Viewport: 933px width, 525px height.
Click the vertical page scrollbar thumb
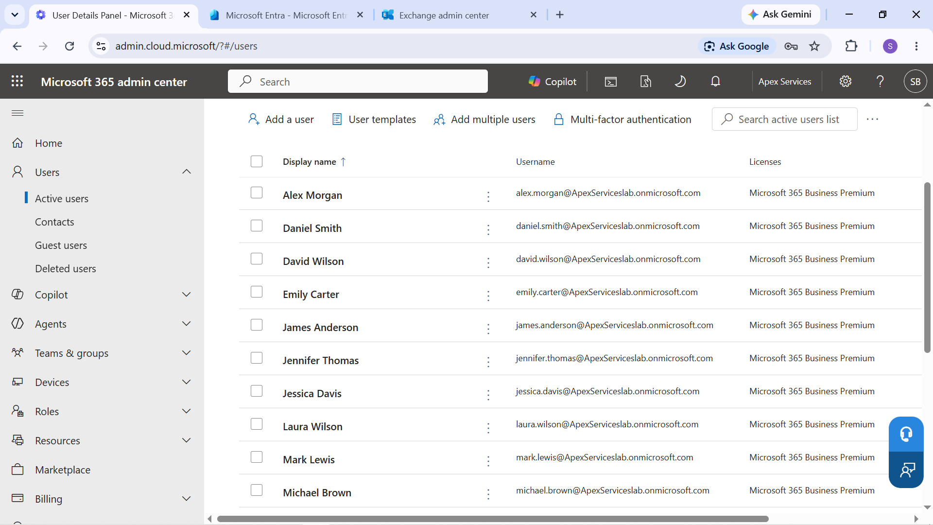(x=927, y=267)
